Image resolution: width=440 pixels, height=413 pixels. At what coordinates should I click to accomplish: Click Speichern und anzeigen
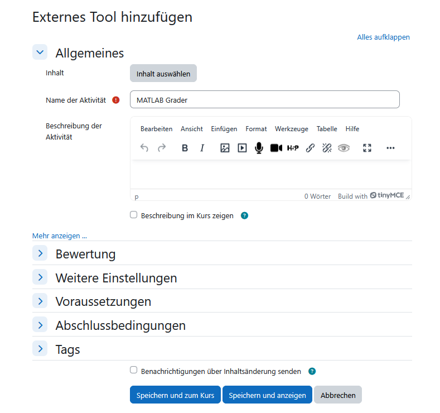tap(267, 395)
